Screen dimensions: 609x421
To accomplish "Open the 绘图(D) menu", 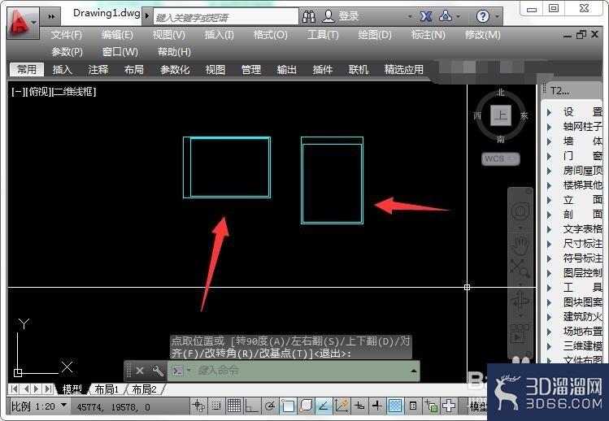I will [x=375, y=35].
